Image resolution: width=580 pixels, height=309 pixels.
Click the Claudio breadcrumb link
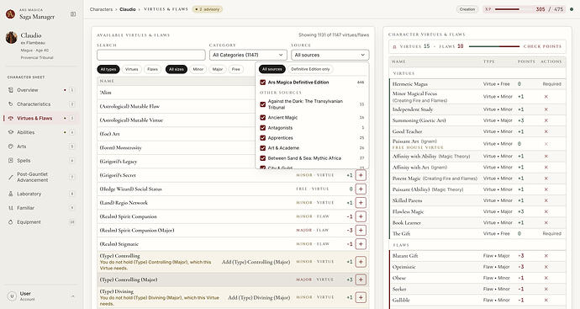click(128, 9)
